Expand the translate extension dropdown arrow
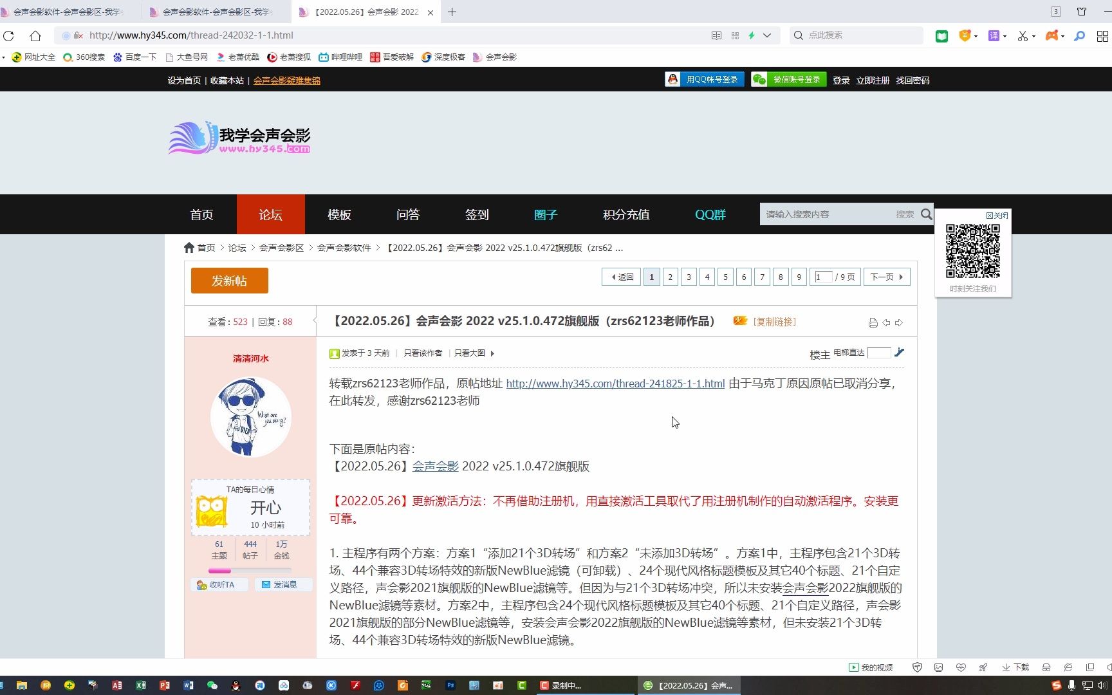The image size is (1112, 695). click(x=1005, y=36)
